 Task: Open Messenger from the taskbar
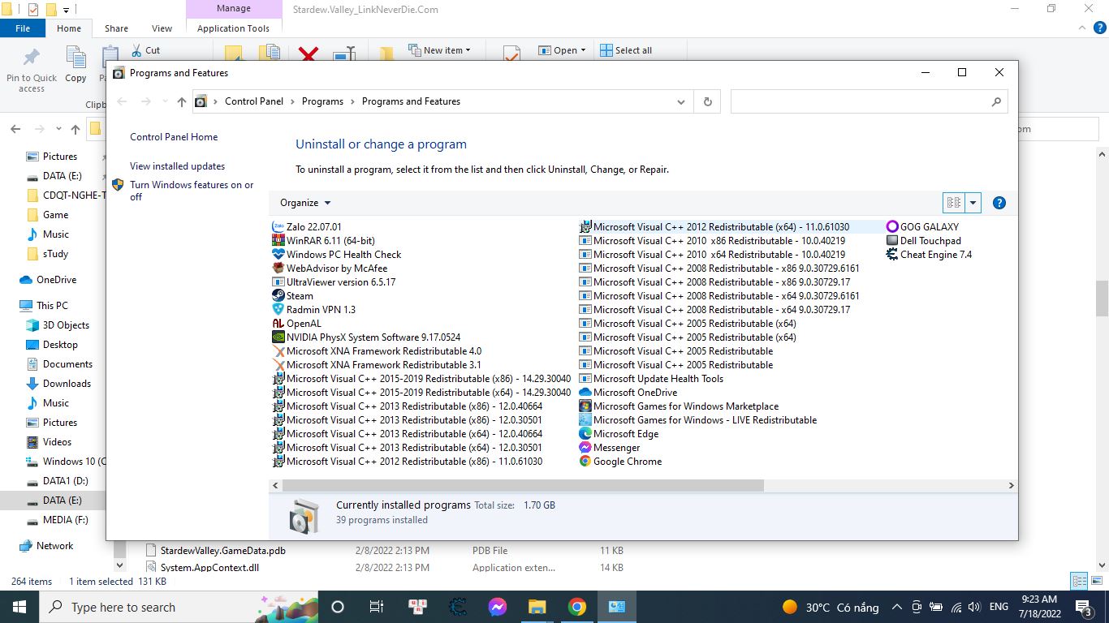[x=498, y=607]
